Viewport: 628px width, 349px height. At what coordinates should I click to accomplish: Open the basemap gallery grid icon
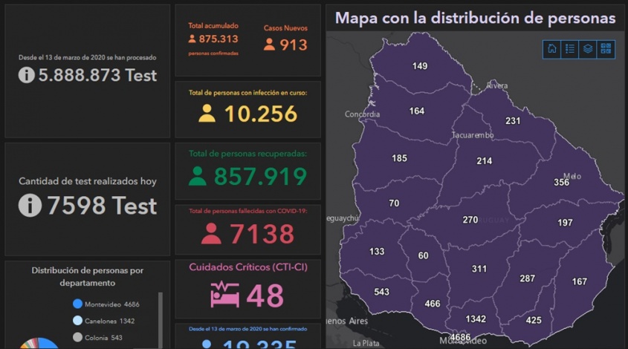[x=606, y=49]
